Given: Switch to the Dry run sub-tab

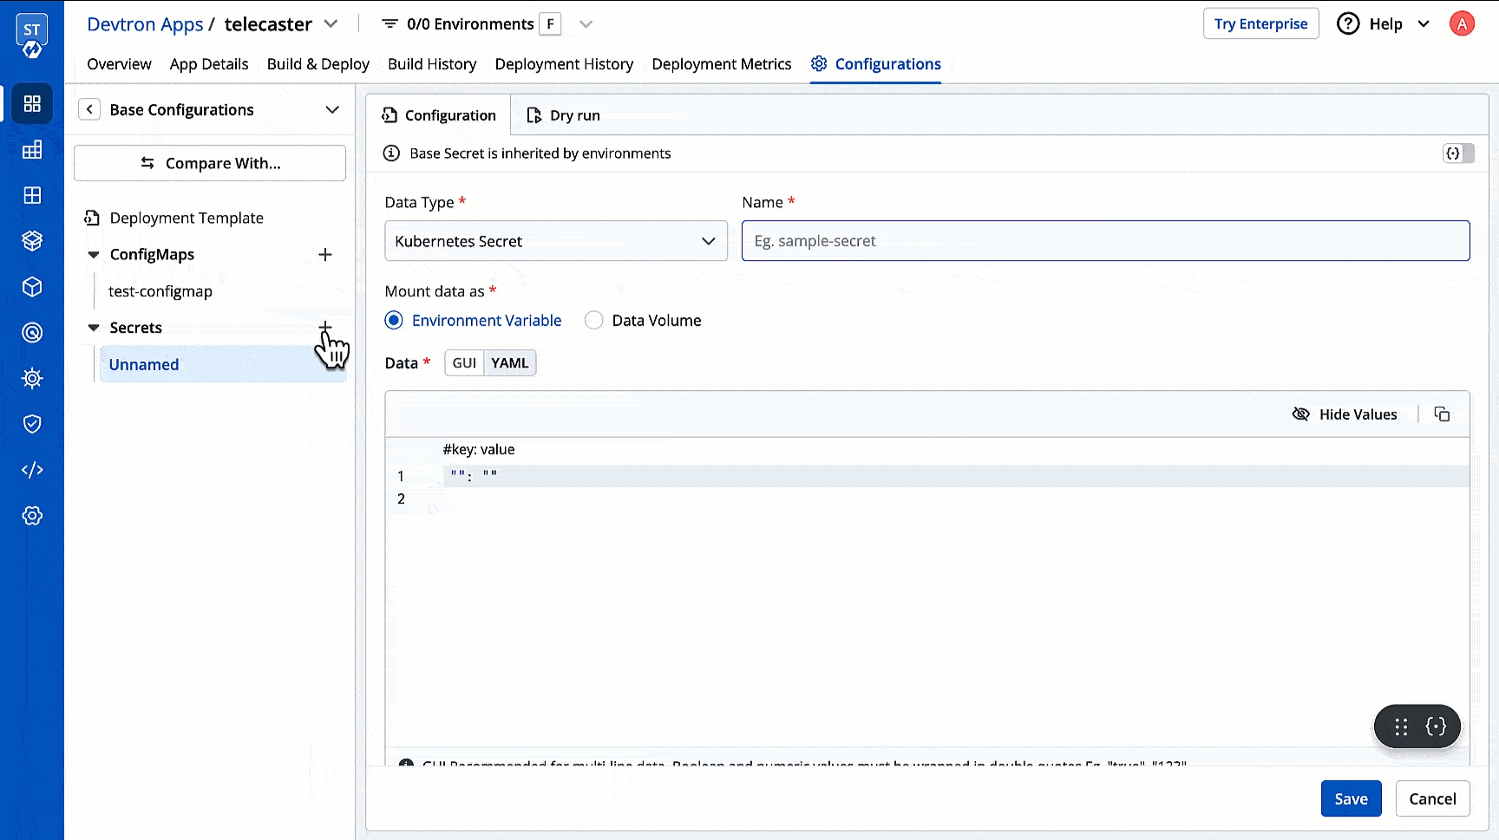Looking at the screenshot, I should pyautogui.click(x=563, y=115).
